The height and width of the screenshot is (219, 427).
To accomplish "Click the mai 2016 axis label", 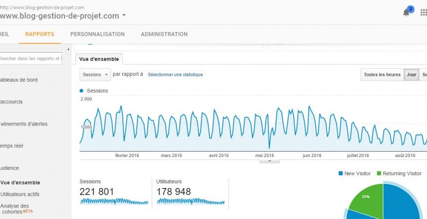I will point(264,155).
